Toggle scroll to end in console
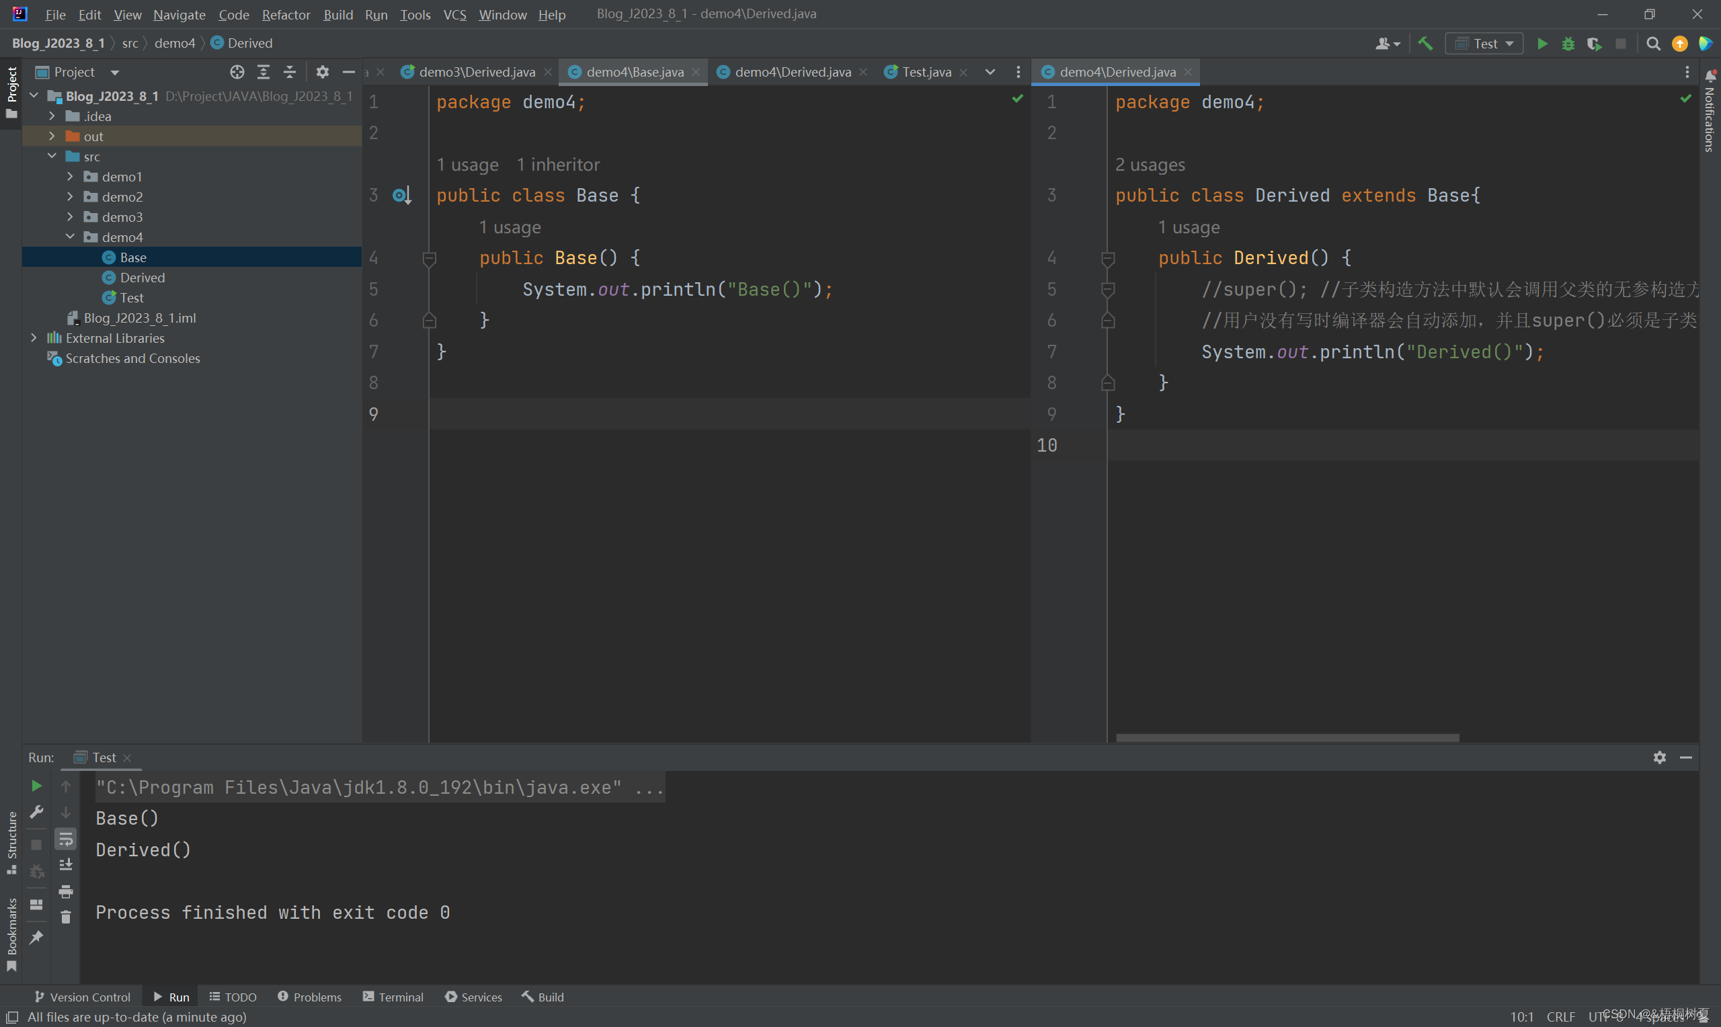This screenshot has height=1027, width=1721. click(66, 865)
